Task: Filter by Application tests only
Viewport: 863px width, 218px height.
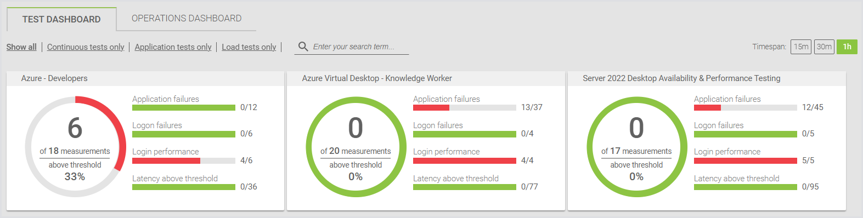Action: click(173, 47)
